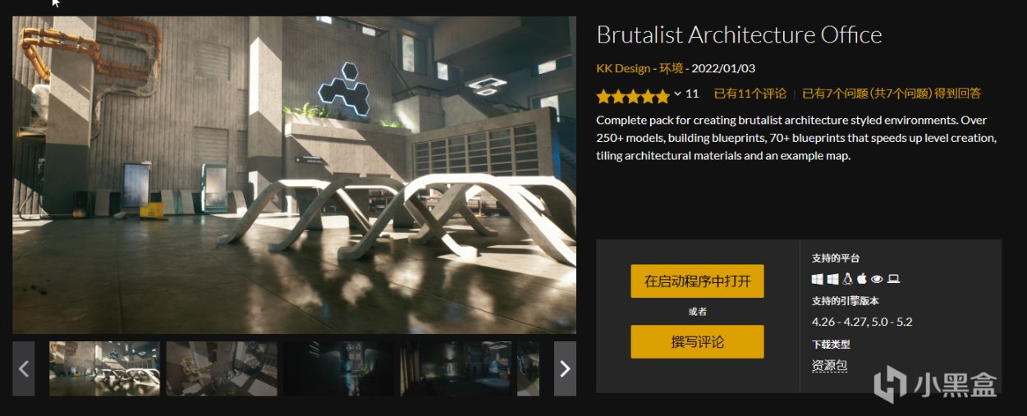Select the first screenshot thumbnail
Image resolution: width=1027 pixels, height=416 pixels.
click(105, 368)
